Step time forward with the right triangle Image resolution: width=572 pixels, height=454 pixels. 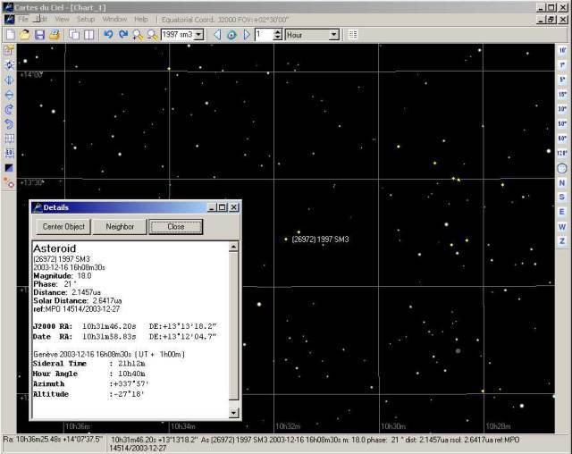pos(247,35)
